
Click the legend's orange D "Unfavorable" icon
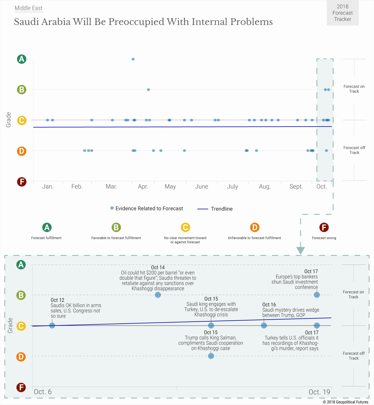tap(254, 227)
